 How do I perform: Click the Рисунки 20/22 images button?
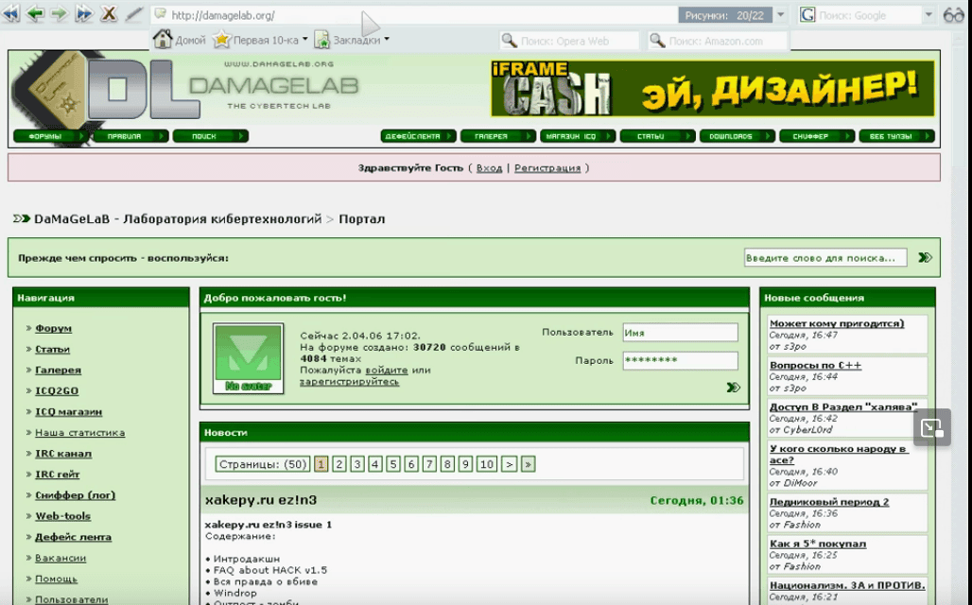[725, 15]
